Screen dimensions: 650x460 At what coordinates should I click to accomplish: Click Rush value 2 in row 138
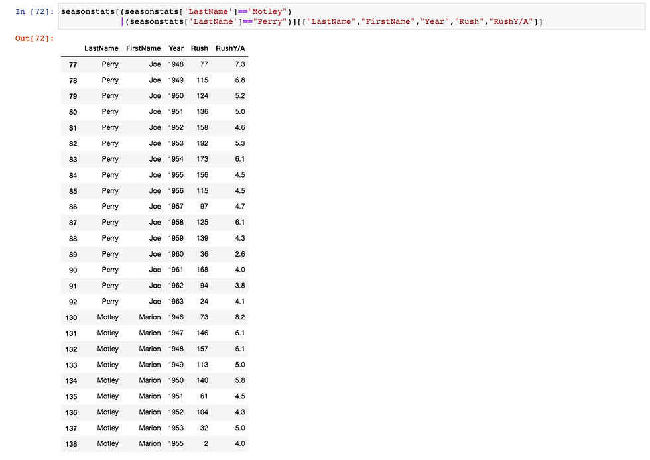coord(206,443)
